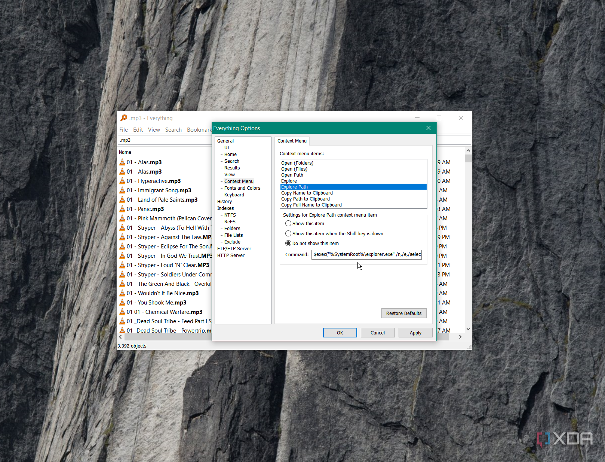Open the Fonts and Colors options page
This screenshot has width=605, height=462.
(242, 188)
